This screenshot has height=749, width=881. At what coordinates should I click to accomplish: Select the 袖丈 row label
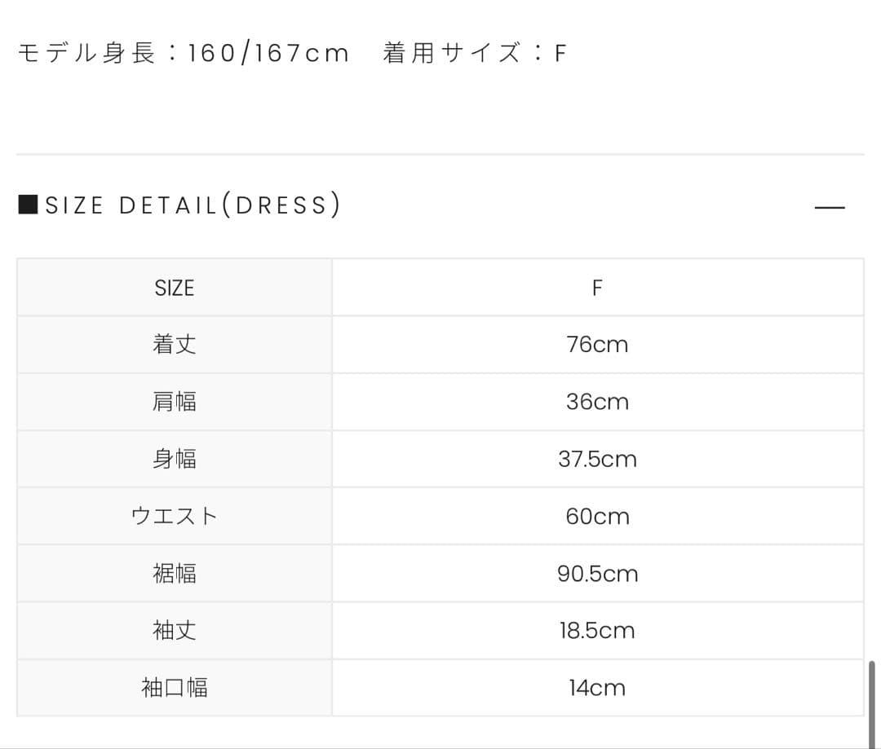(175, 631)
